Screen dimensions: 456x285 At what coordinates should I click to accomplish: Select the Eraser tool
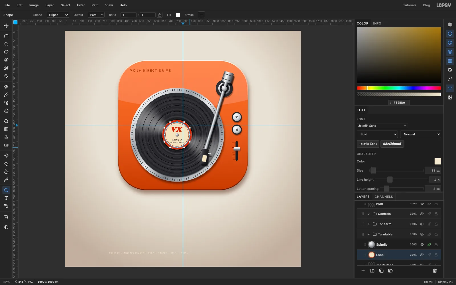point(6,111)
